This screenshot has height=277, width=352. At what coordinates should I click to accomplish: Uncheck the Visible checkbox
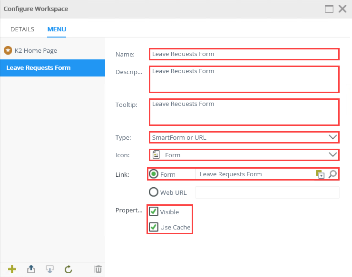[154, 211]
